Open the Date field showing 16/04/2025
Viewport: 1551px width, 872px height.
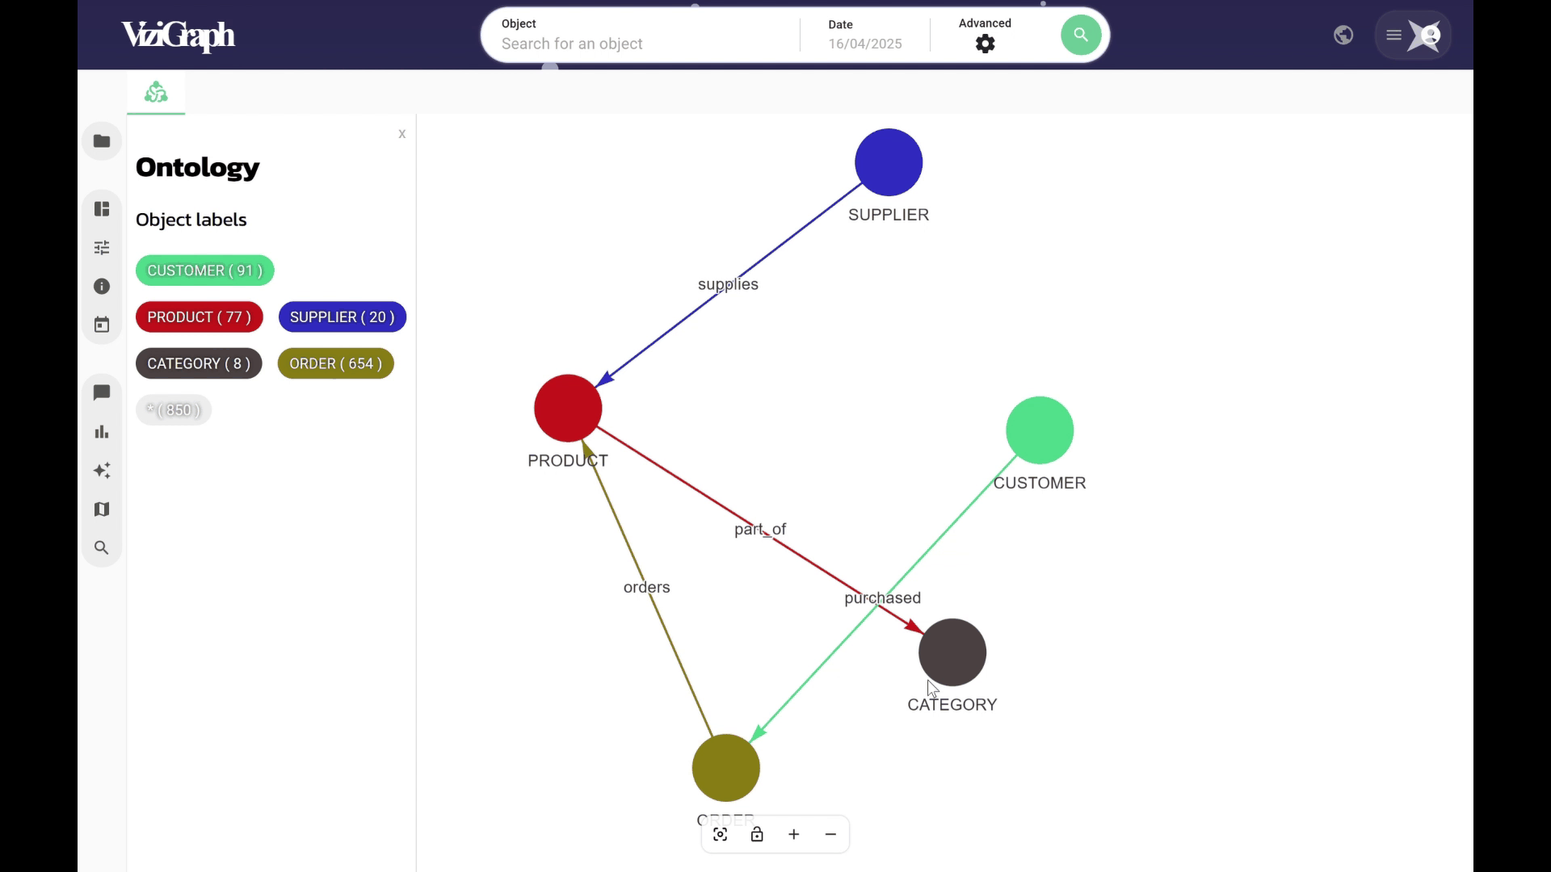tap(865, 44)
